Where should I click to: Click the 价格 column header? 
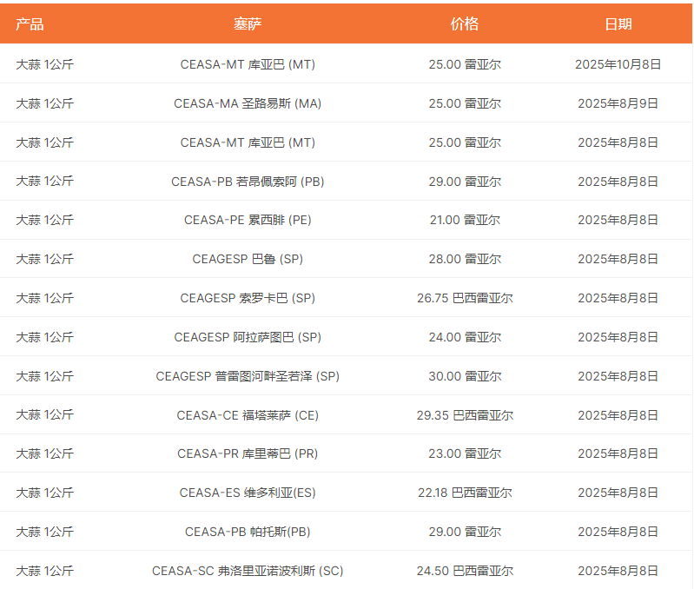[x=465, y=24]
